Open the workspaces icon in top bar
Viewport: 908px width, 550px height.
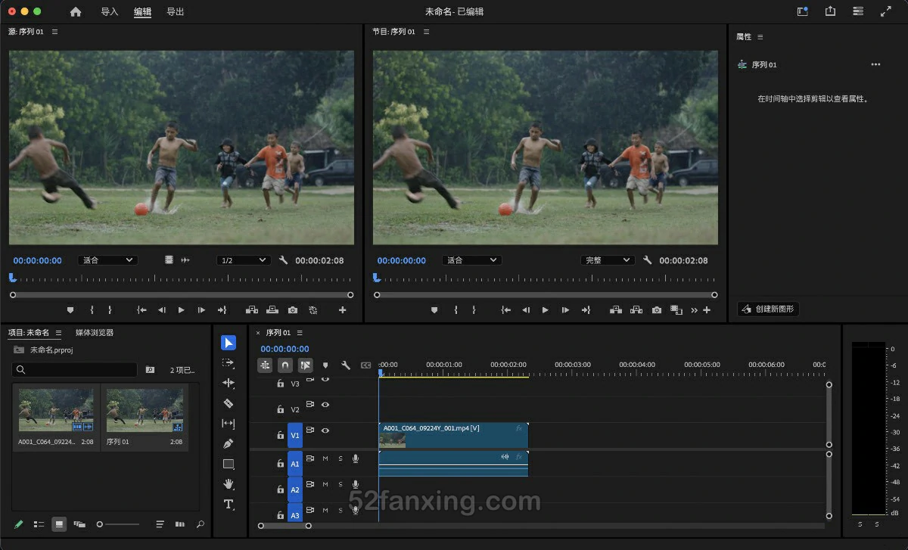coord(803,11)
